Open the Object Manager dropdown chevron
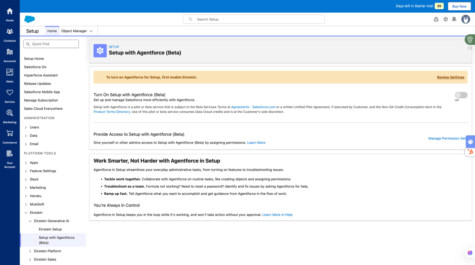Screen dimensions: 475x265 coord(91,31)
